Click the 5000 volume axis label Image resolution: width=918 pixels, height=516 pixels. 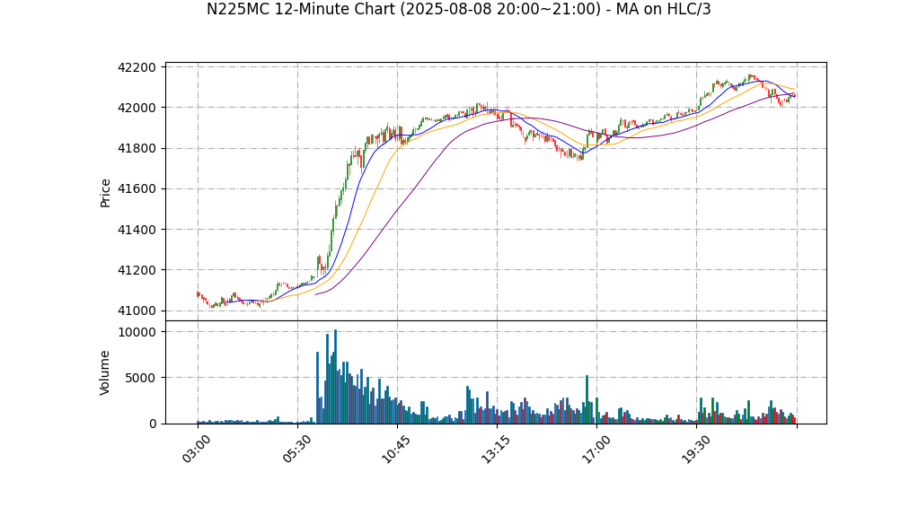pyautogui.click(x=140, y=378)
